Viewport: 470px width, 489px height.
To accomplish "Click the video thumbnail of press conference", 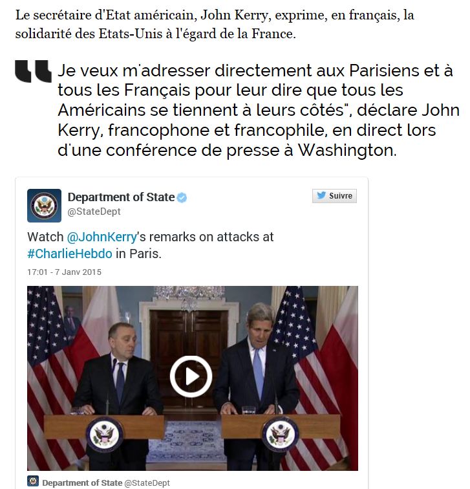I will point(193,378).
